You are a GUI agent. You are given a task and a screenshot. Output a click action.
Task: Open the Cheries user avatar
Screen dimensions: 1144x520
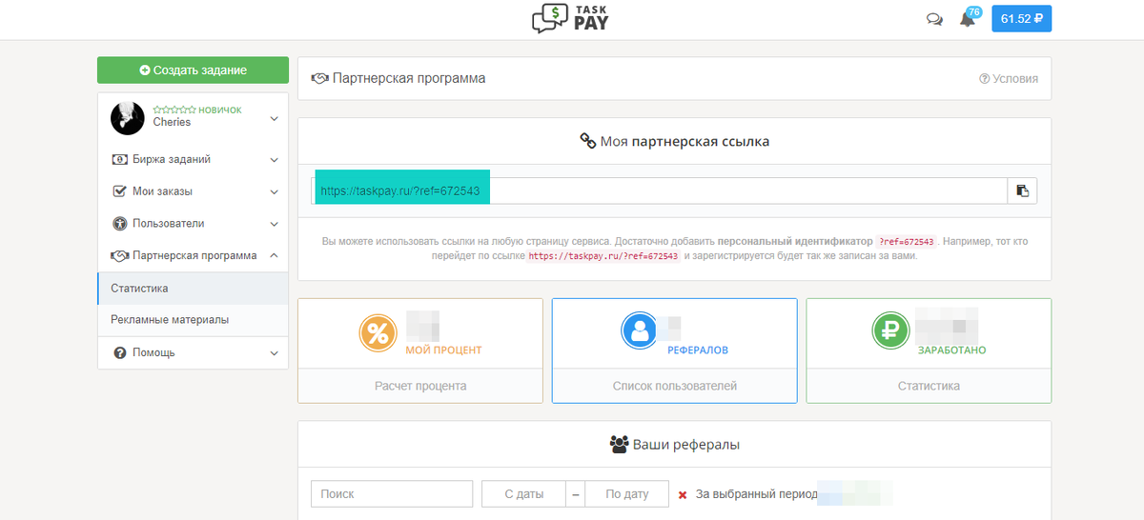(x=128, y=118)
